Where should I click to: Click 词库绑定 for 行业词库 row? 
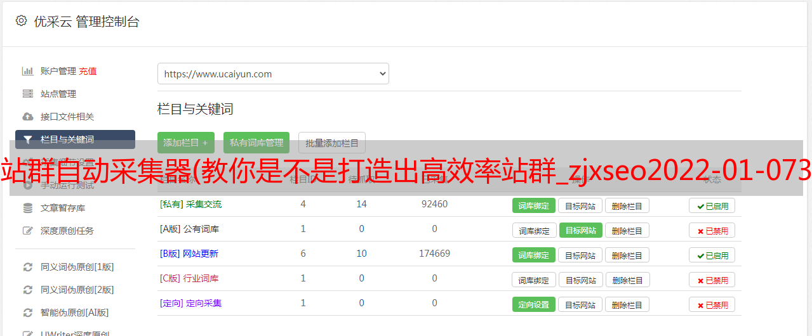click(535, 280)
